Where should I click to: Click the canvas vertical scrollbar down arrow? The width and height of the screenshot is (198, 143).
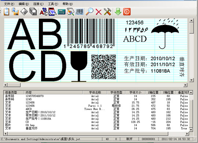191,80
